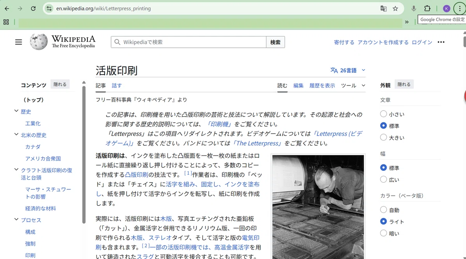Open the 印刷機 hatnote link
466x259 pixels.
(x=219, y=124)
